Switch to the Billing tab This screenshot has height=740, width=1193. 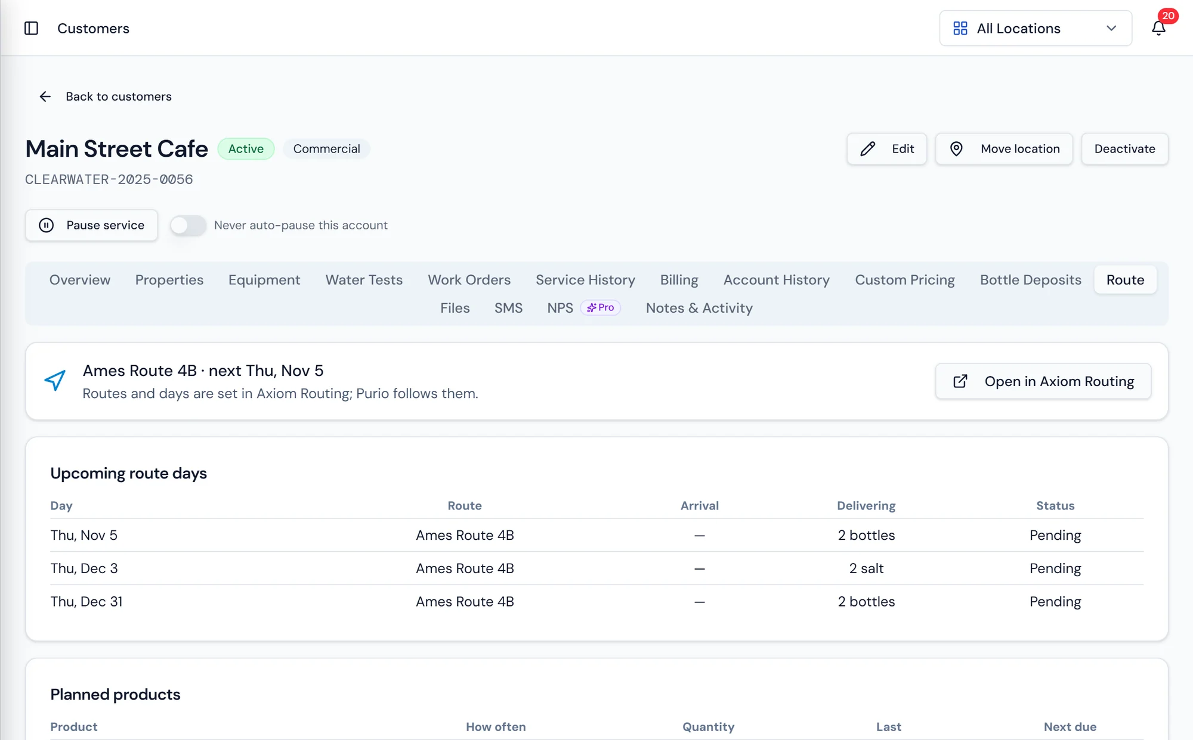tap(679, 280)
